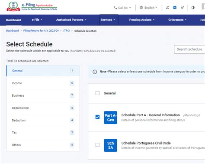The height and width of the screenshot is (164, 205).
Task: Click the phone icon beside Call Us
Action: click(115, 8)
